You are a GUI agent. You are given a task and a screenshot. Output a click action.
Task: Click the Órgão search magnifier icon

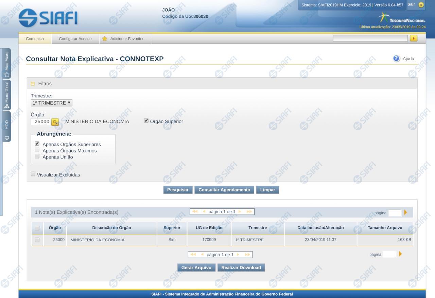coord(55,122)
